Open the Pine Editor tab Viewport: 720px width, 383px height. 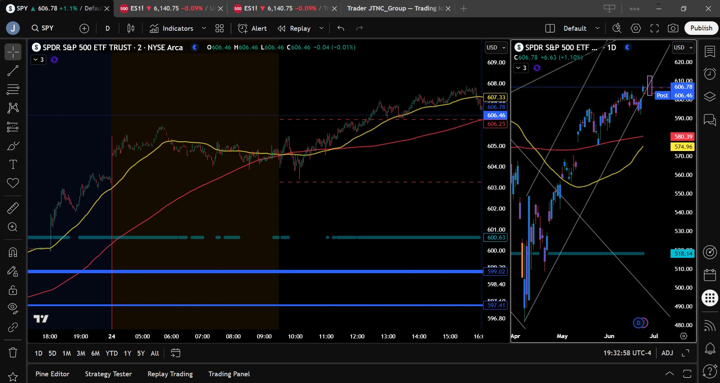click(52, 374)
